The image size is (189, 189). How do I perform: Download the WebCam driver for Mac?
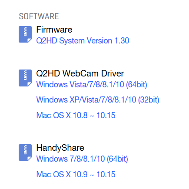click(x=76, y=116)
